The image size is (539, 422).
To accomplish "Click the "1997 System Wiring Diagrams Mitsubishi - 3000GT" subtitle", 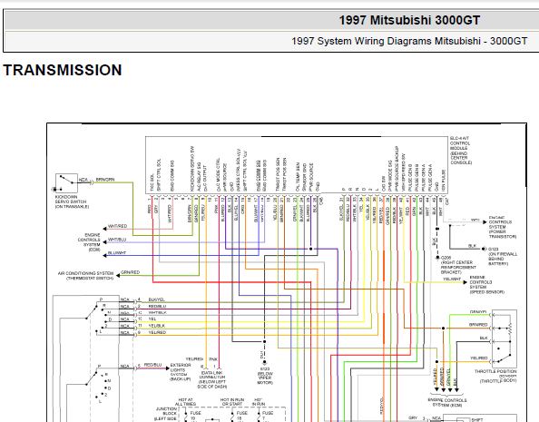I will pyautogui.click(x=409, y=41).
